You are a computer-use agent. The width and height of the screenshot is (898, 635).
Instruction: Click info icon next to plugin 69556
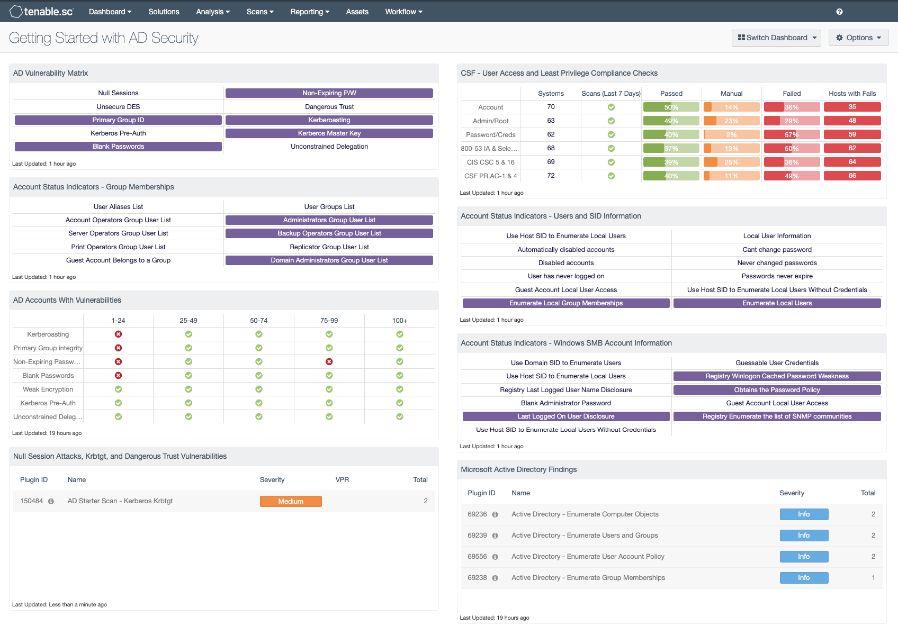click(495, 557)
